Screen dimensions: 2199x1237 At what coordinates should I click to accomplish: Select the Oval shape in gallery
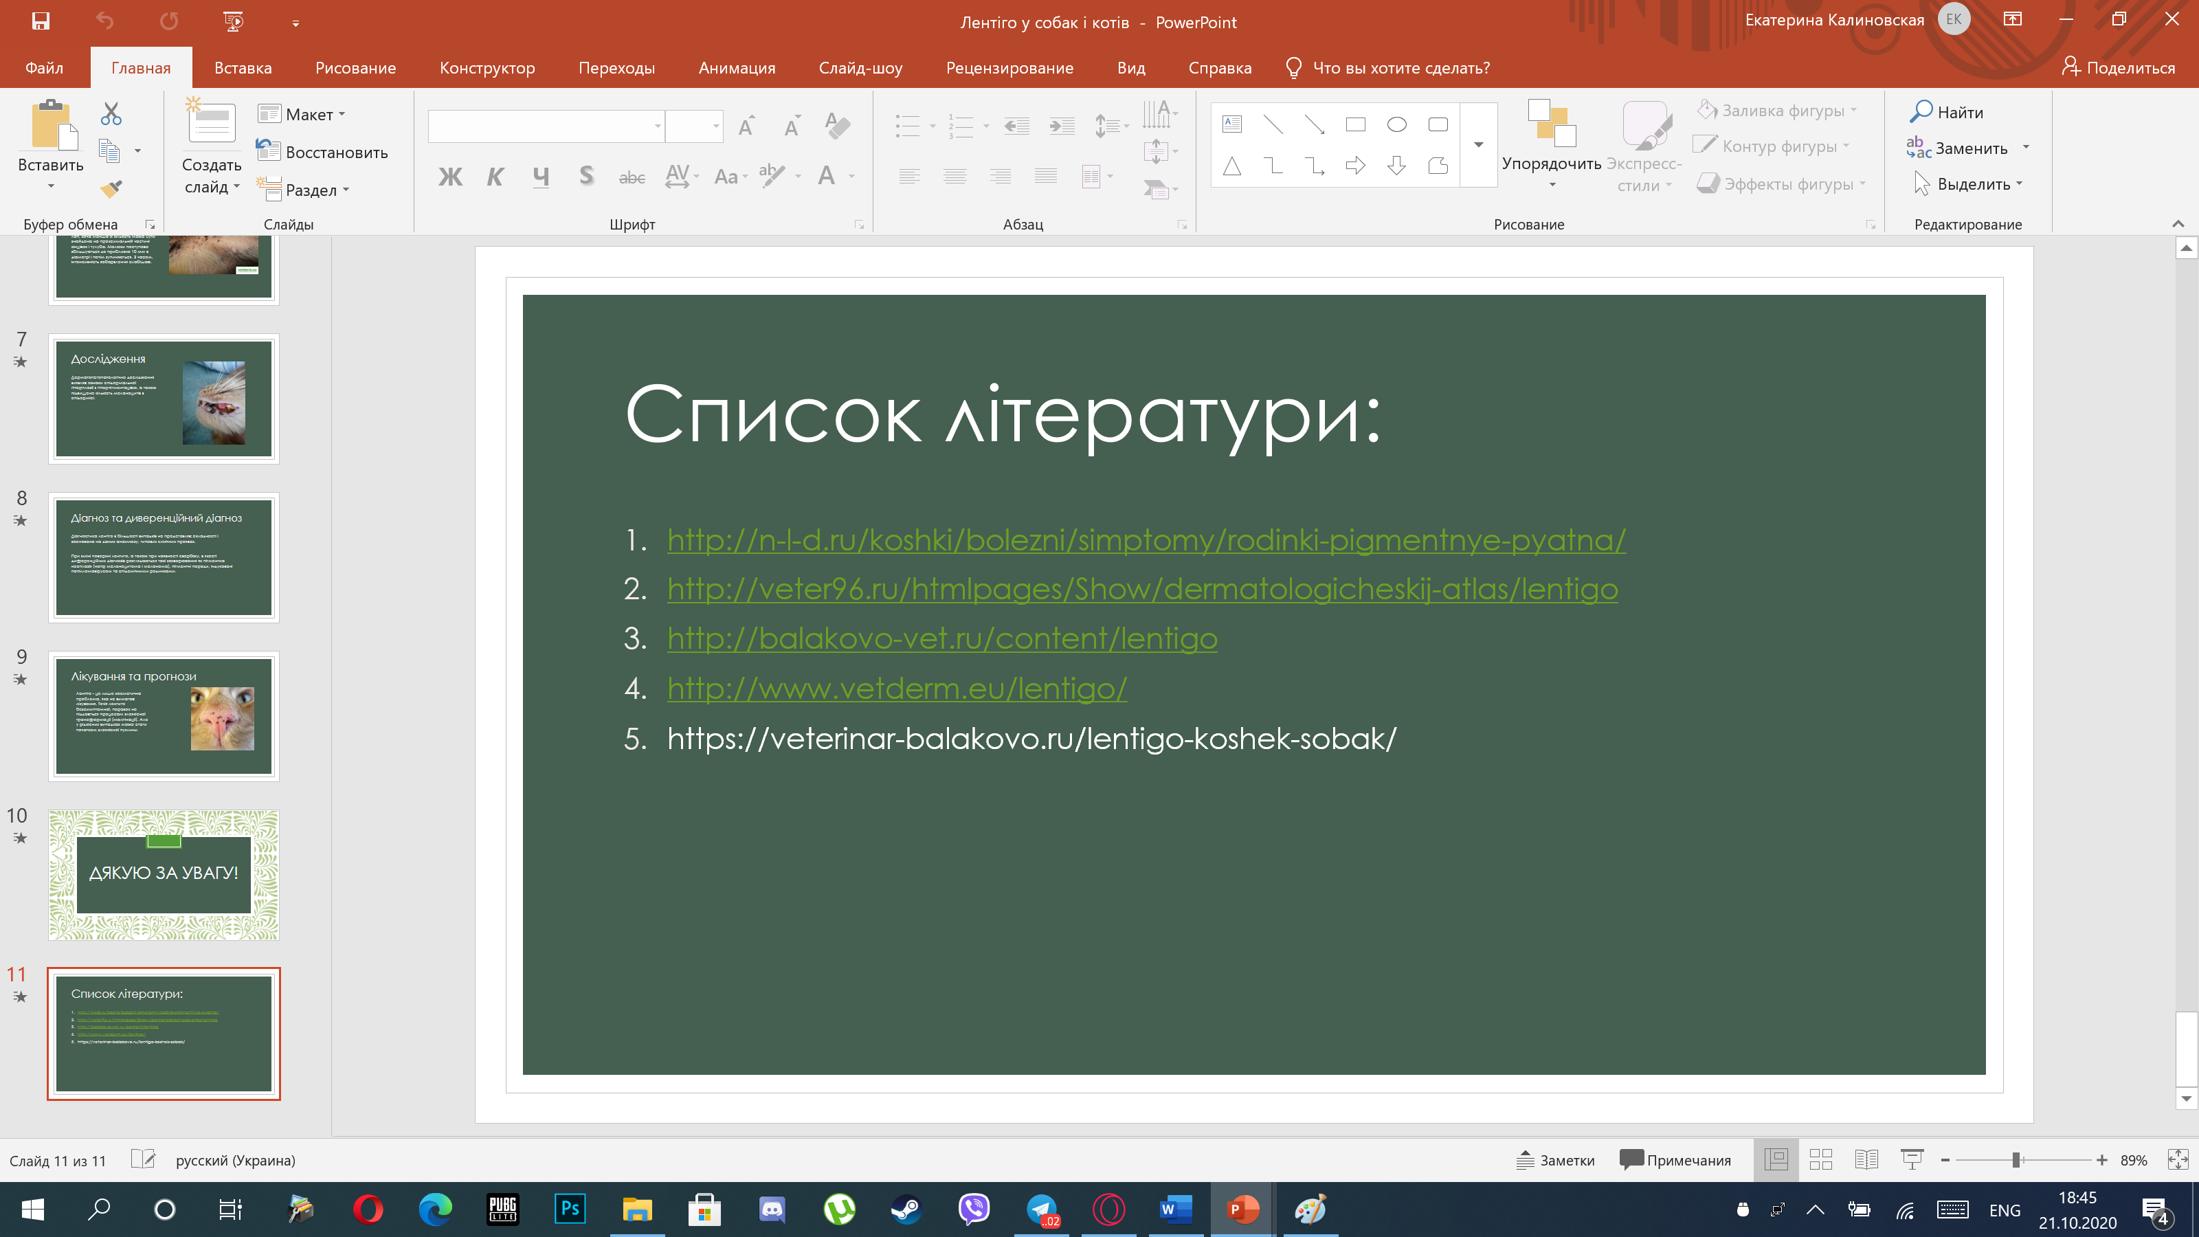tap(1396, 124)
